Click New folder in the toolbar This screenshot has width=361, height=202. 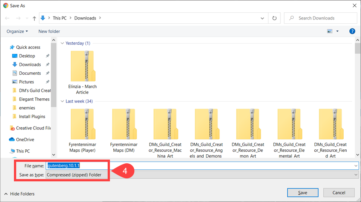[x=49, y=31]
